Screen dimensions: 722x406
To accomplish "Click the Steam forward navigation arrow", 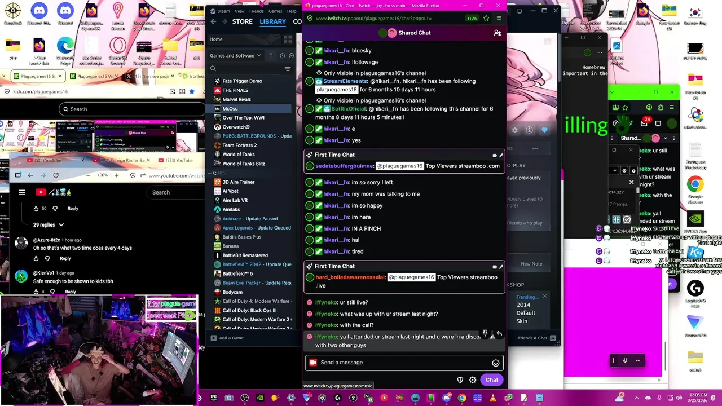I will click(224, 21).
